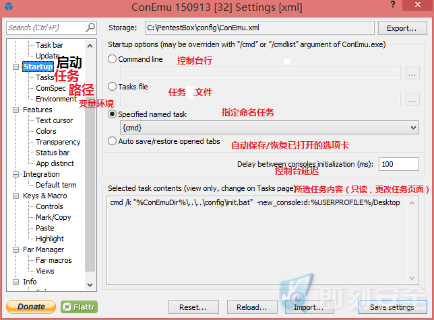Click the Command line text field

[x=260, y=73]
